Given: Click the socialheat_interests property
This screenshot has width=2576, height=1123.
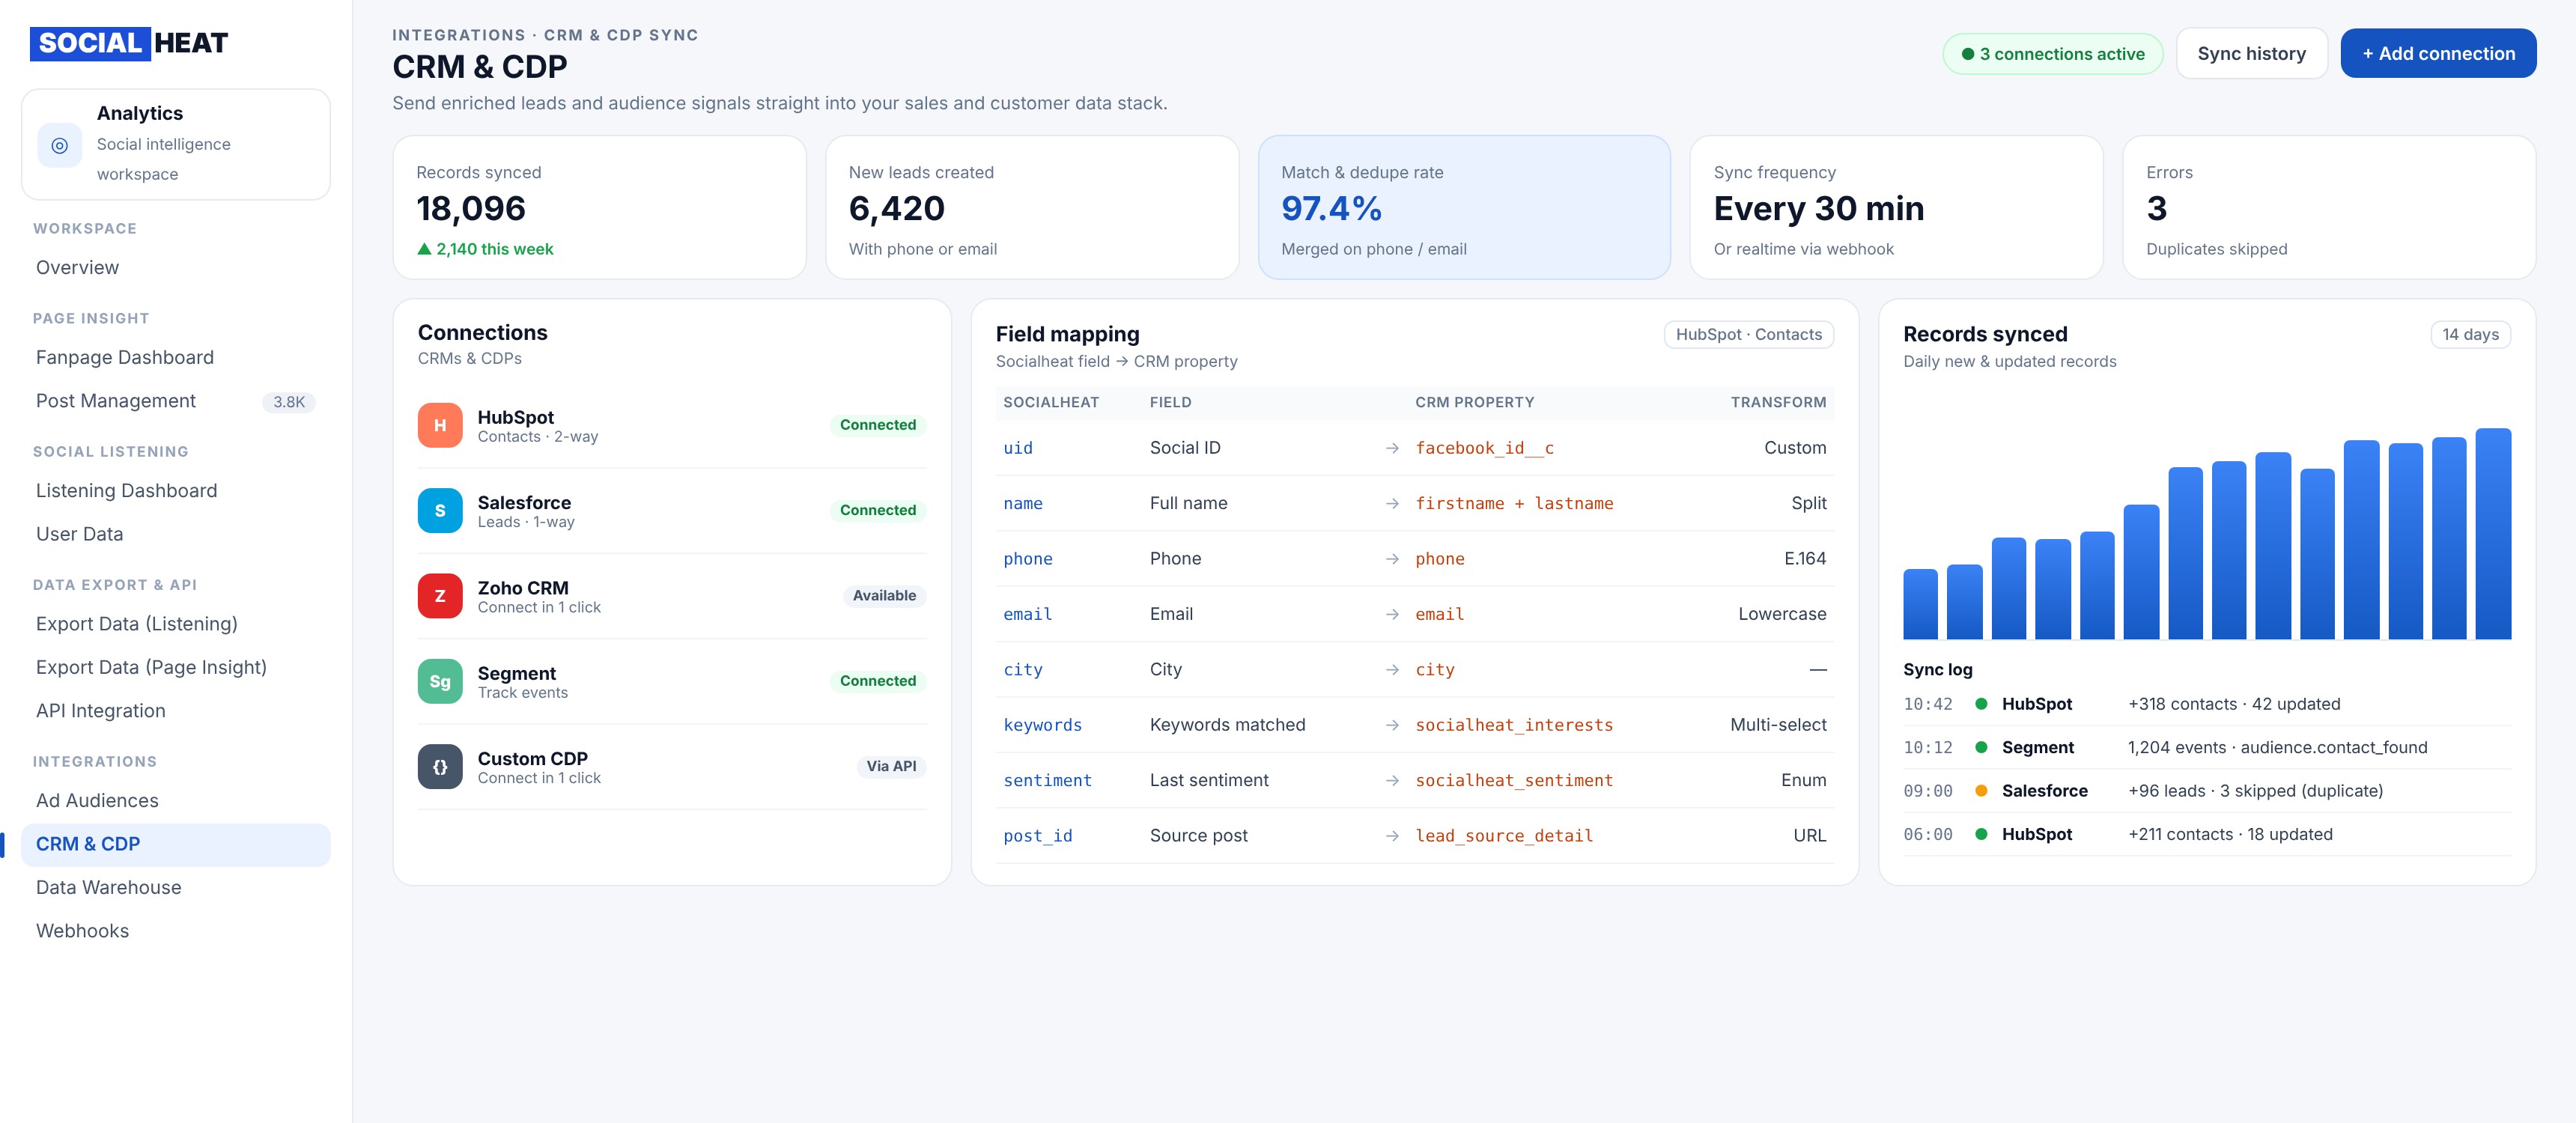Looking at the screenshot, I should pyautogui.click(x=1514, y=725).
